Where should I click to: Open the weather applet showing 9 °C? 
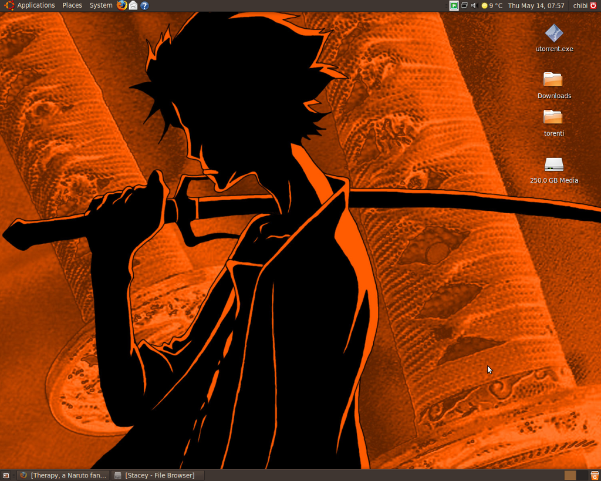coord(492,5)
